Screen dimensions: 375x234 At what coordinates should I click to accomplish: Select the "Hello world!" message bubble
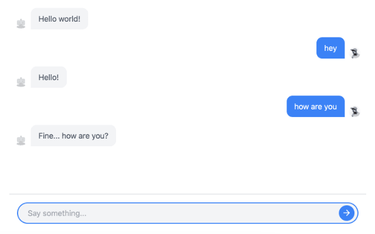[x=59, y=19]
